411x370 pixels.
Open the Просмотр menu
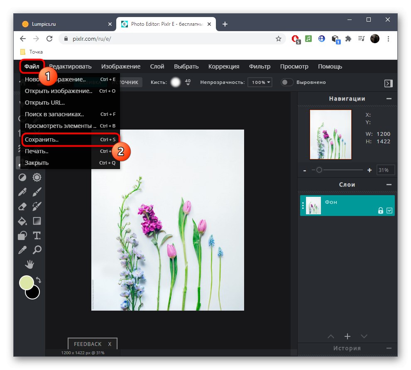pos(294,66)
